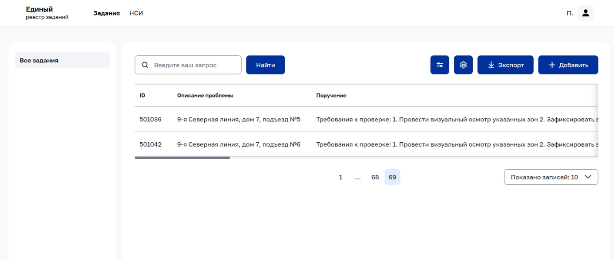Select description ending with подъезд №5
The width and height of the screenshot is (614, 260).
click(x=239, y=119)
